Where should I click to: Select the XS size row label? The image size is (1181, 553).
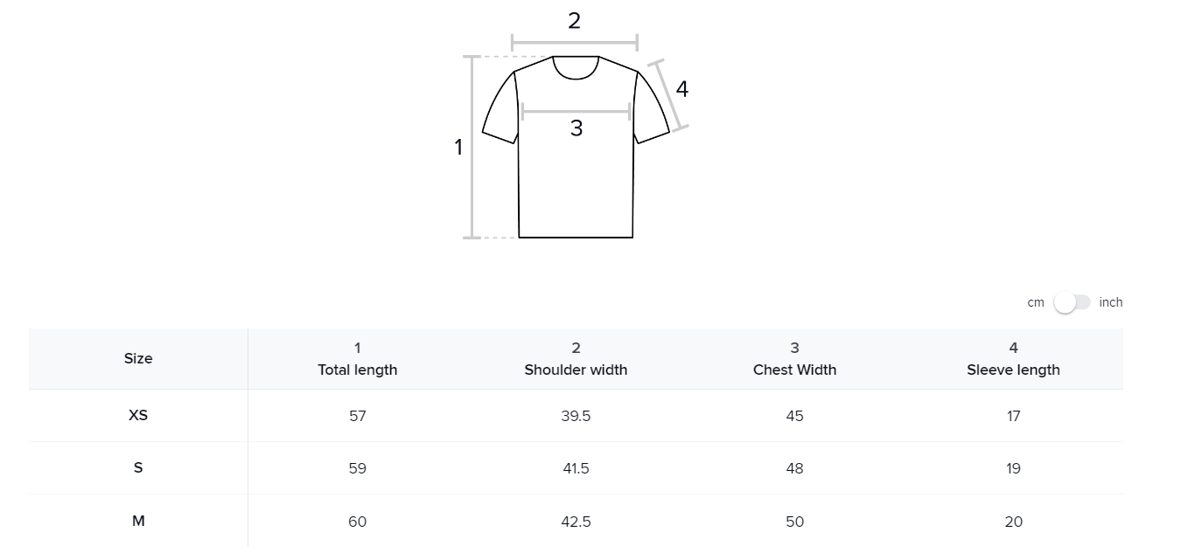tap(138, 415)
